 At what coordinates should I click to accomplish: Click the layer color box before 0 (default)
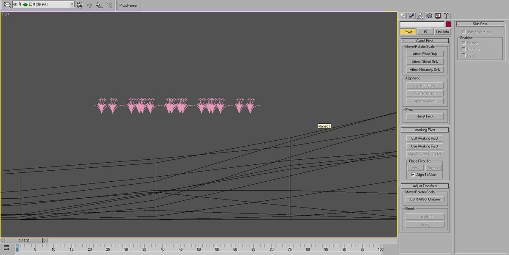tap(31, 4)
